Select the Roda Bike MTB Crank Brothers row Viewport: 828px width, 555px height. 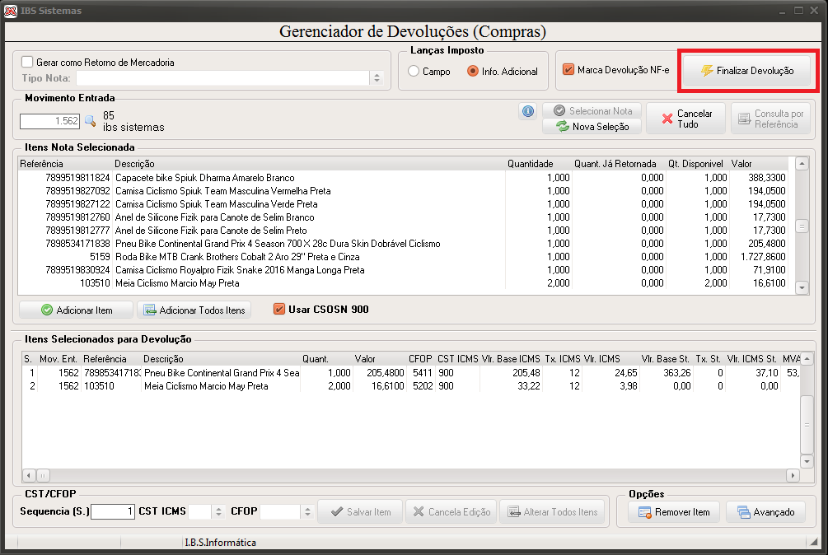(403, 257)
